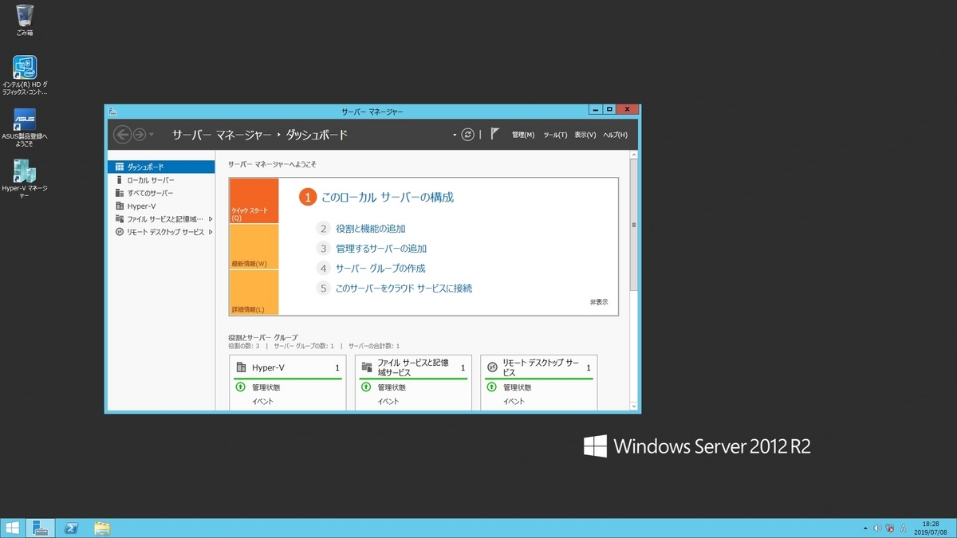Screen dimensions: 957x538
Task: Select ローカル サーバー in the sidebar
Action: click(x=161, y=180)
